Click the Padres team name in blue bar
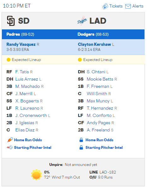The image size is (147, 189). click(13, 34)
